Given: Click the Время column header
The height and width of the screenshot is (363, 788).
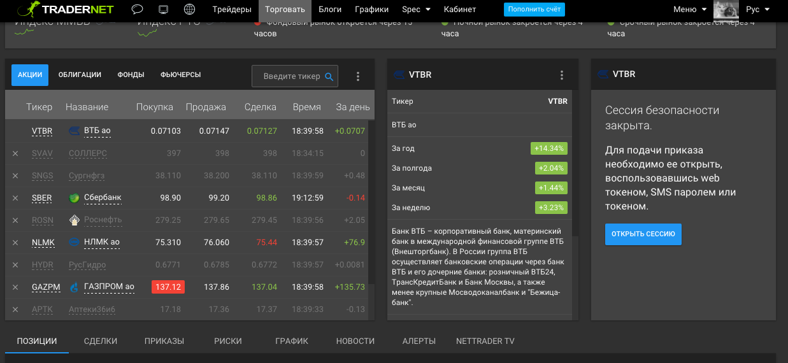Looking at the screenshot, I should tap(307, 107).
